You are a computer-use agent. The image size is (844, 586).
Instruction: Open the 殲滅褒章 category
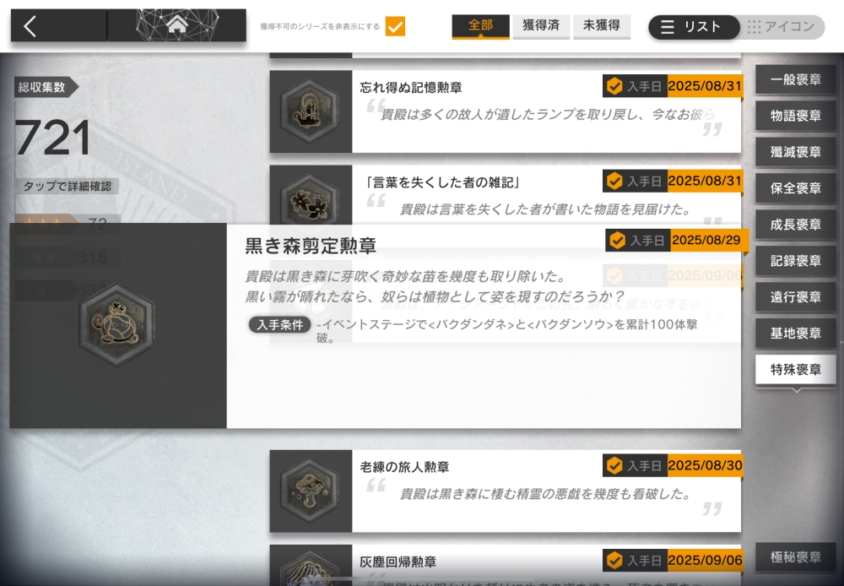[796, 153]
